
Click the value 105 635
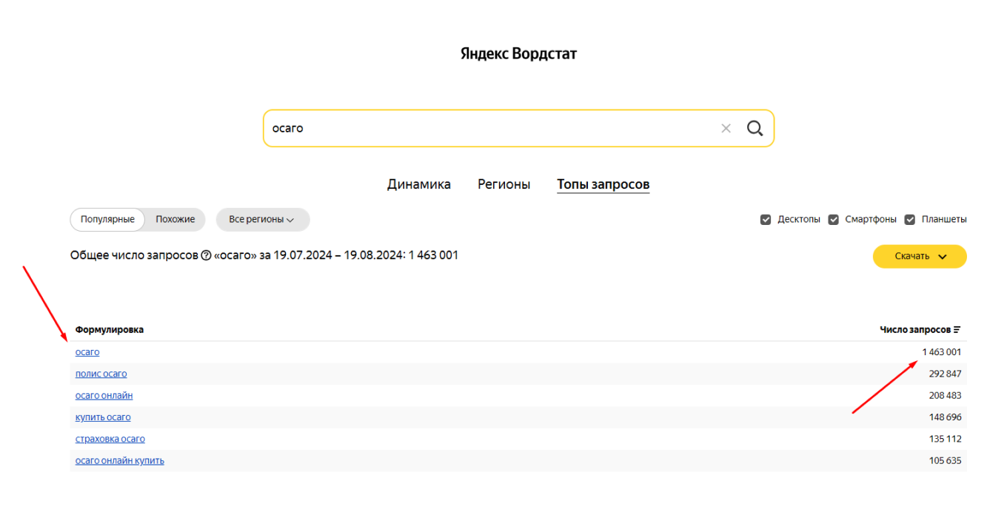946,460
